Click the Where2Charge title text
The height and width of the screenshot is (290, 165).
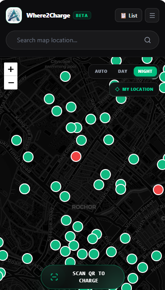48,16
